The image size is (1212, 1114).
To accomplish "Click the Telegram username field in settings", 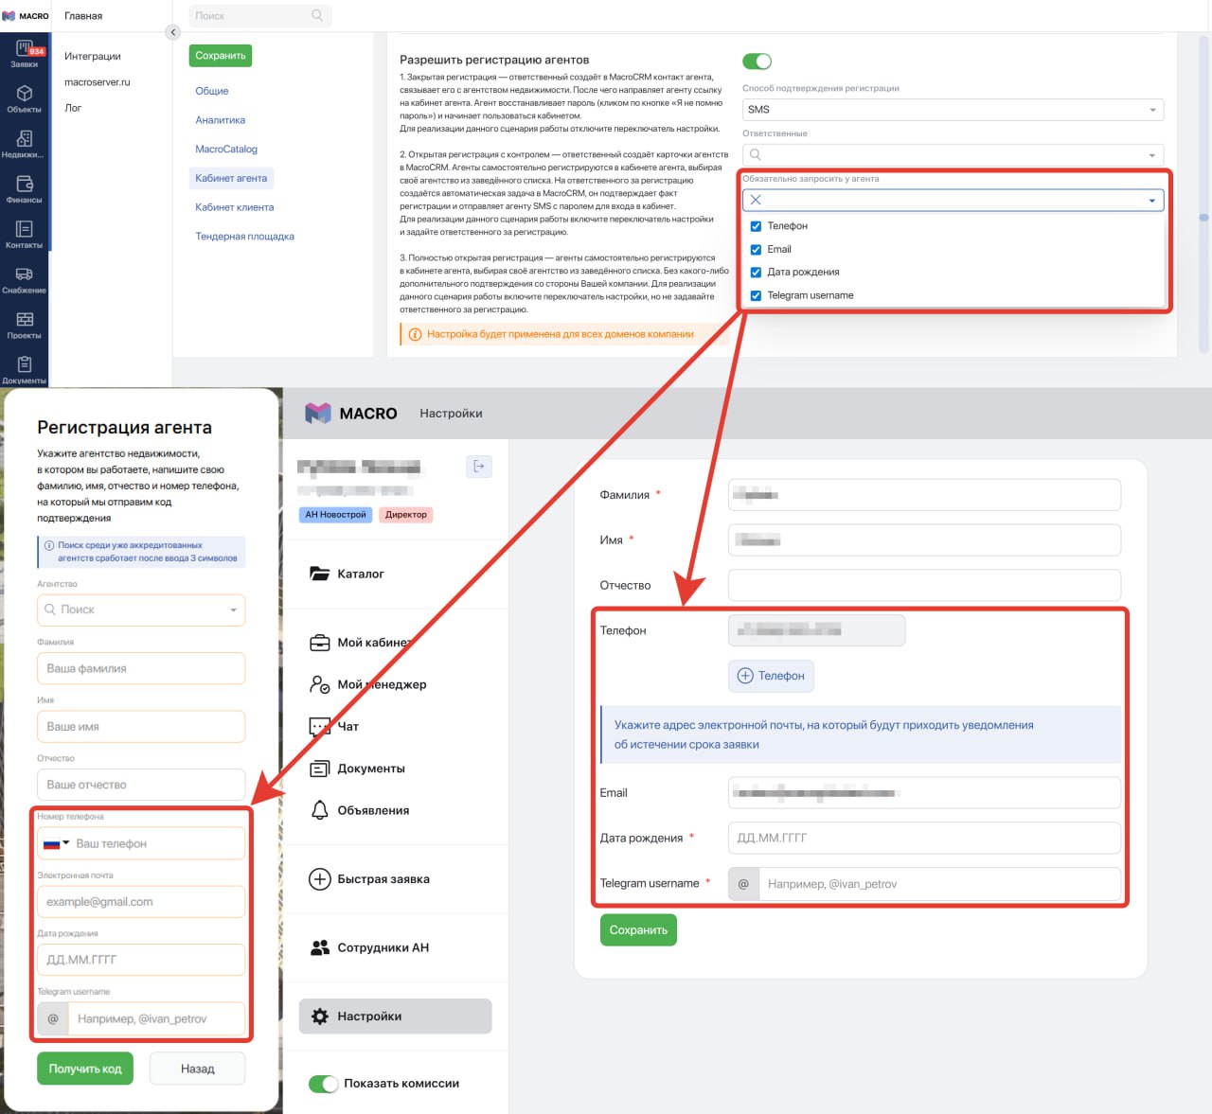I will [937, 884].
